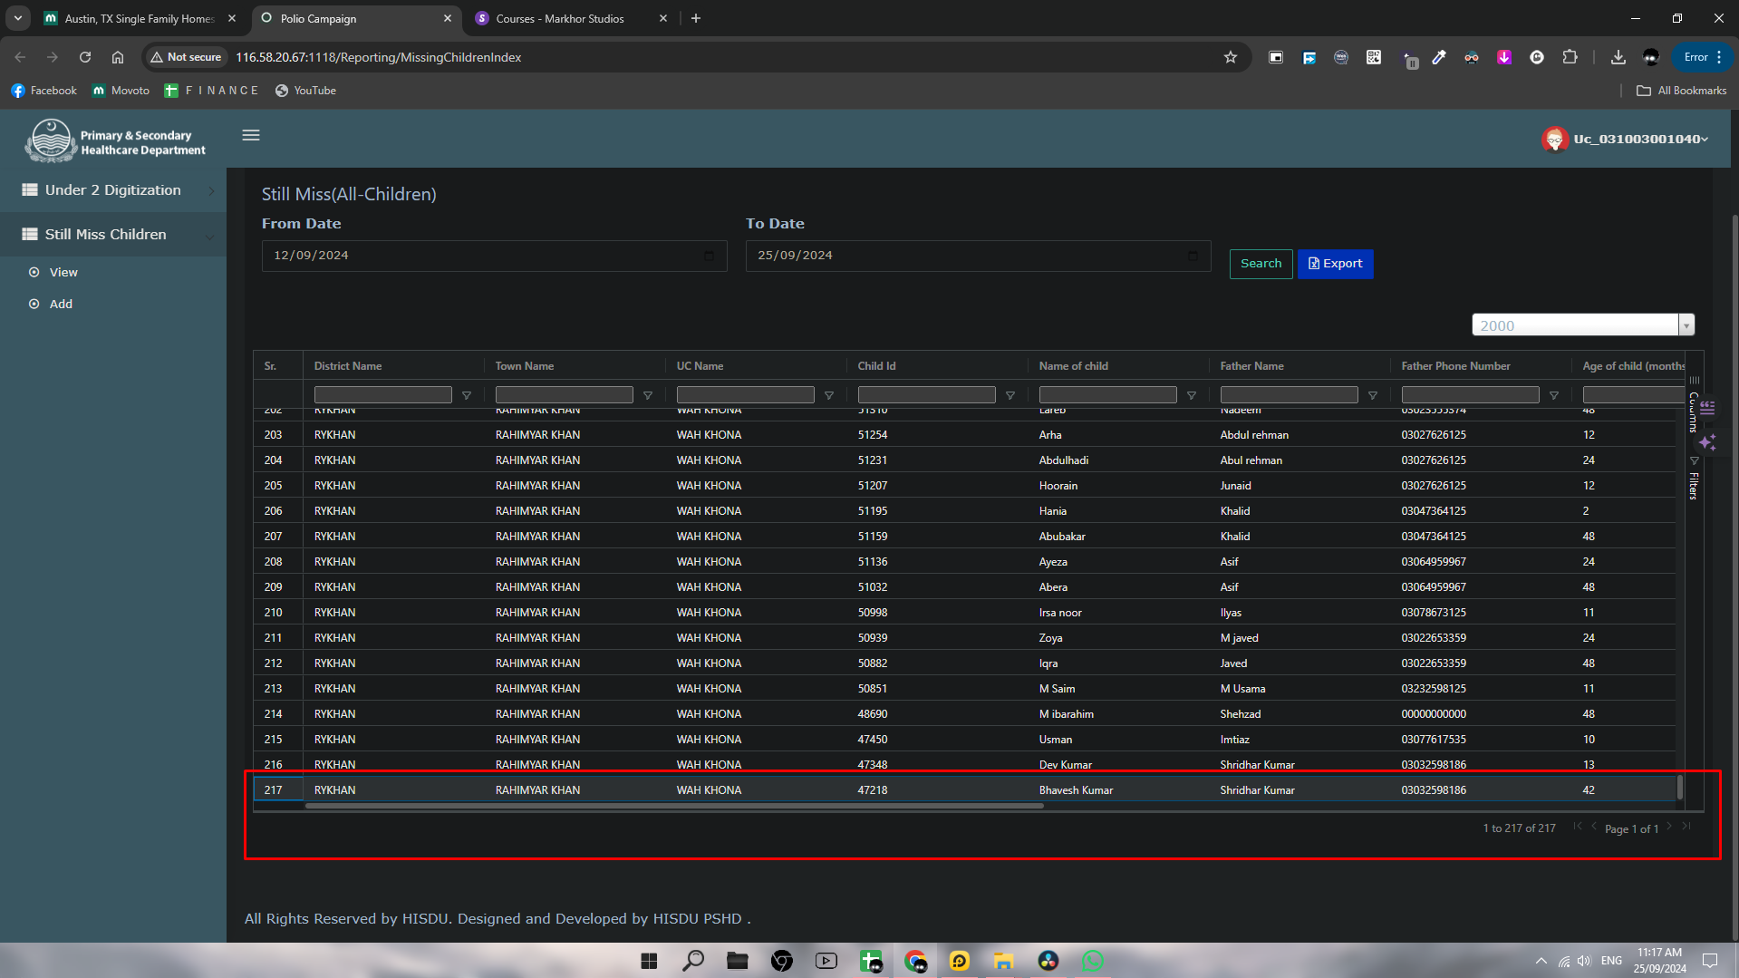
Task: Click the hamburger menu icon in header
Action: [251, 135]
